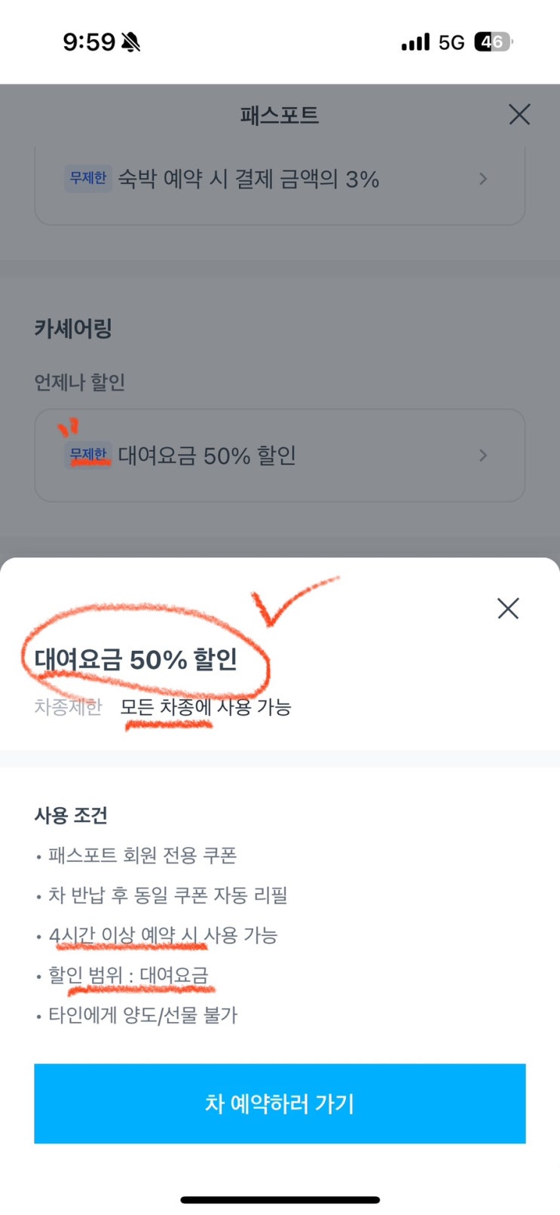560x1215 pixels.
Task: Close the 패스포트 page with X
Action: click(x=519, y=115)
